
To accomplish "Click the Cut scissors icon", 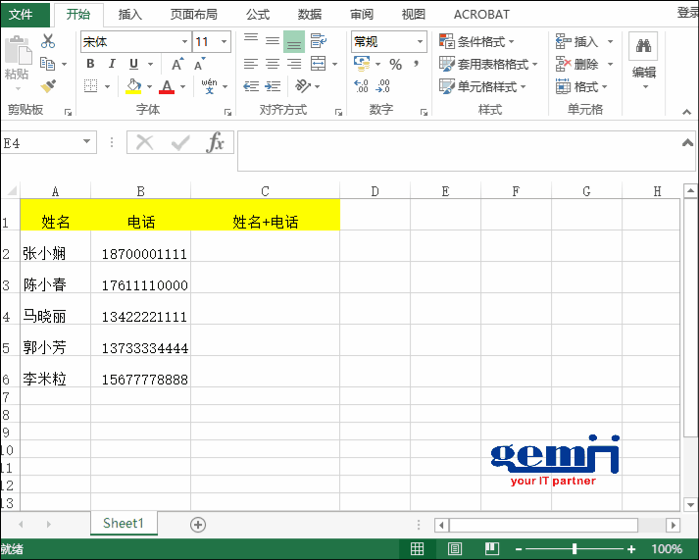I will pos(48,41).
